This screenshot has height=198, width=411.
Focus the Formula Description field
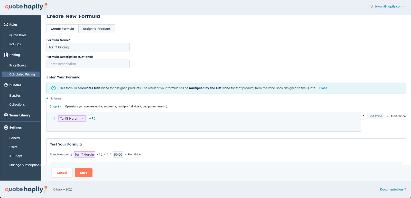[88, 64]
